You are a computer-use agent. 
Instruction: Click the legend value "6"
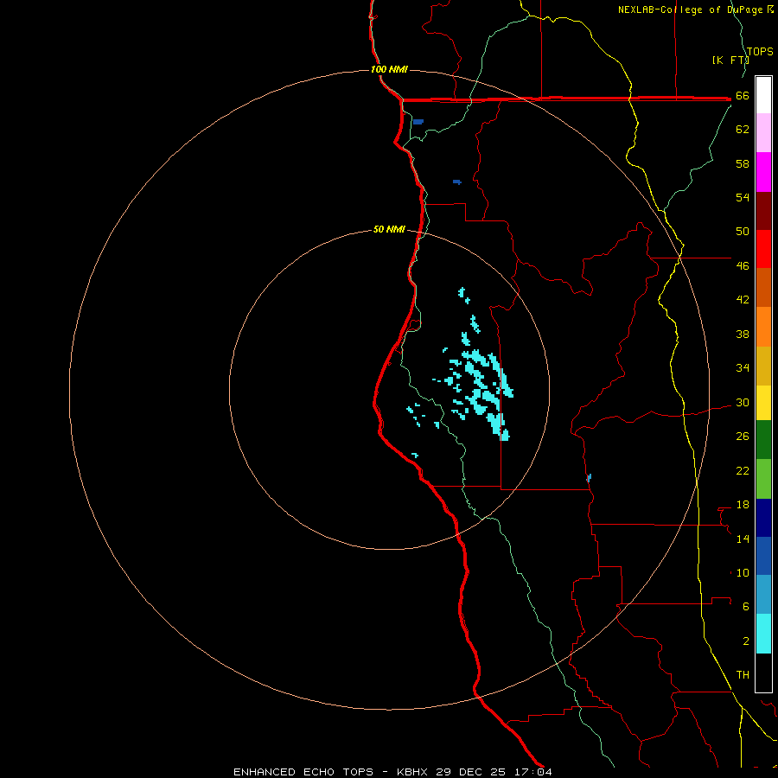(x=746, y=607)
